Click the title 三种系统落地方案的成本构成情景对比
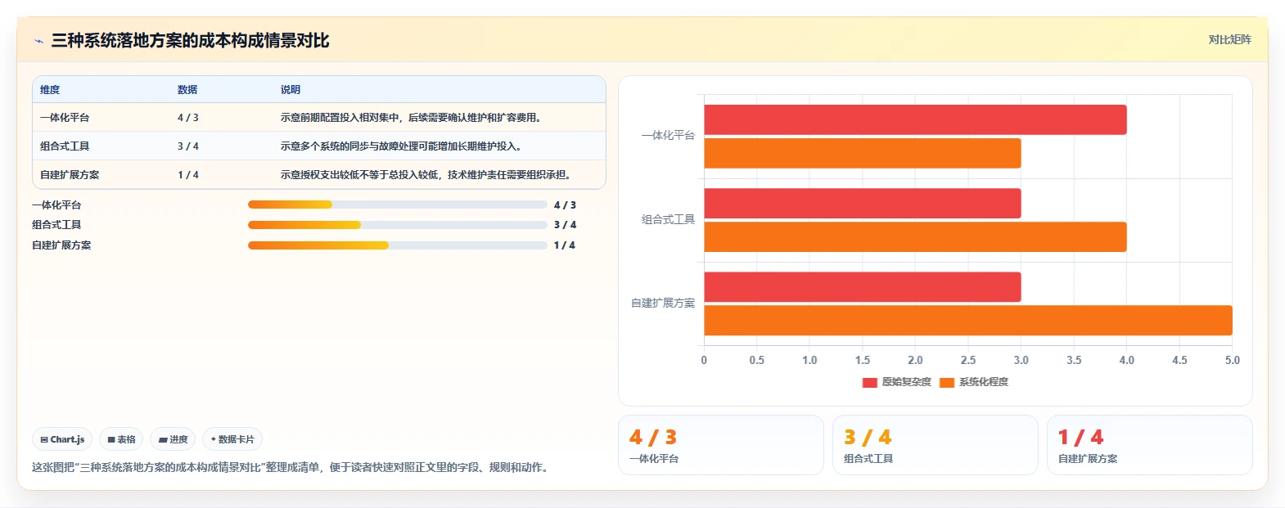Image resolution: width=1285 pixels, height=508 pixels. coord(190,41)
